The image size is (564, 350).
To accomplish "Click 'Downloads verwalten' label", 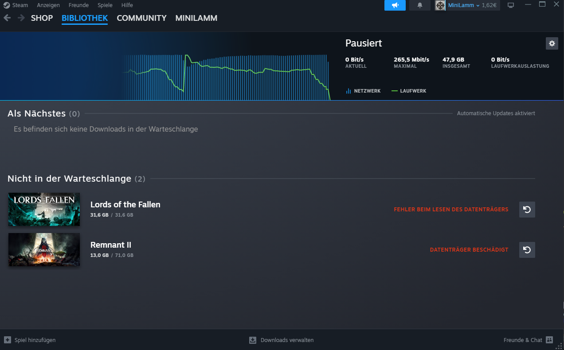I will coord(287,340).
